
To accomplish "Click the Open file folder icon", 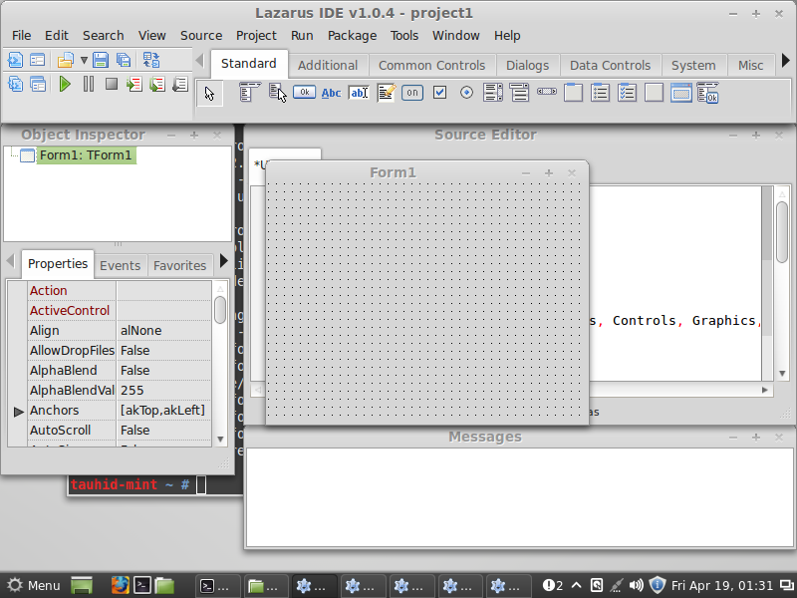I will pyautogui.click(x=65, y=61).
